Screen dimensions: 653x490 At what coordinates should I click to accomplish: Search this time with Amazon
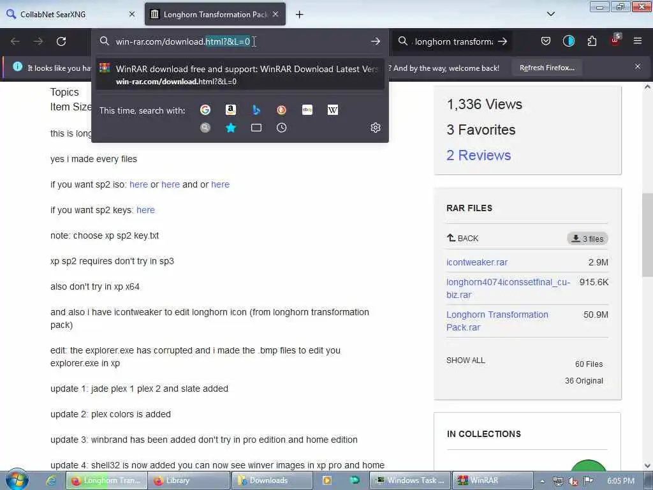[x=231, y=110]
